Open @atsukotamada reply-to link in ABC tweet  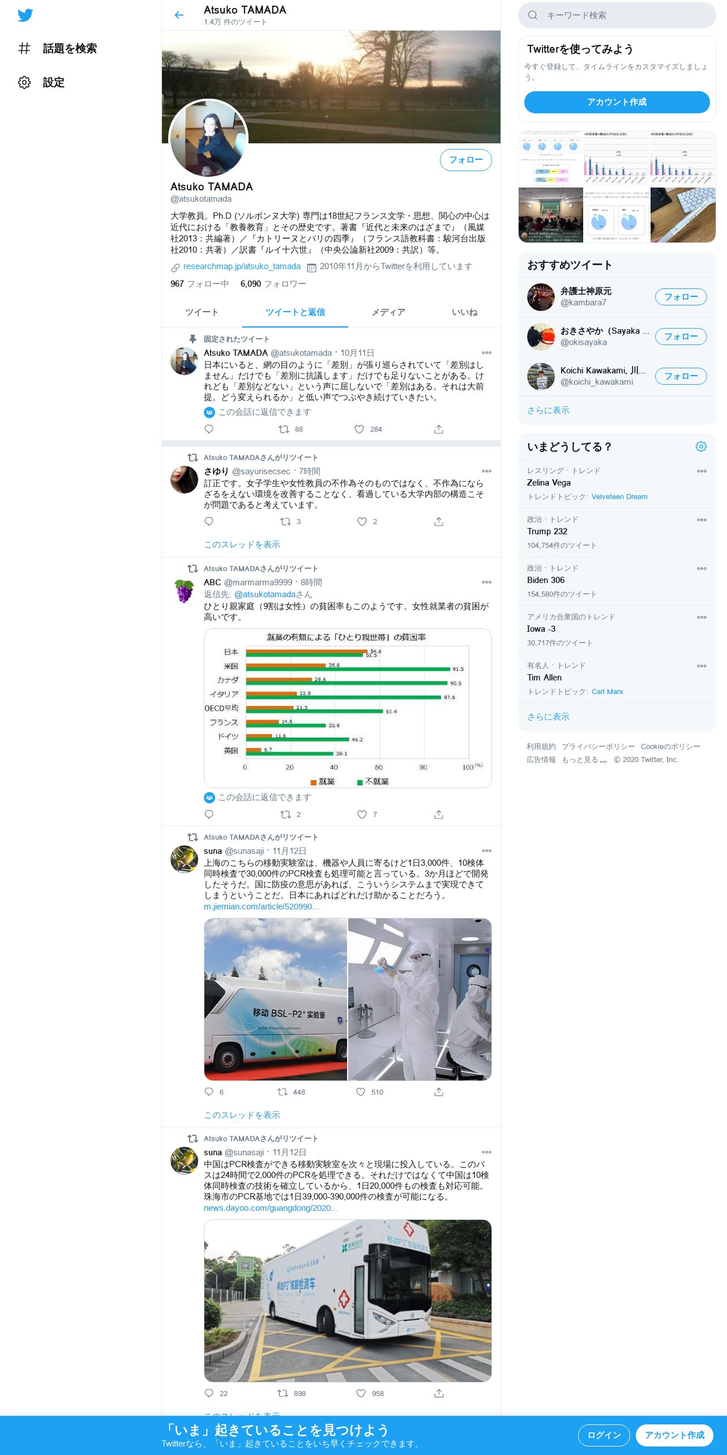pyautogui.click(x=265, y=594)
